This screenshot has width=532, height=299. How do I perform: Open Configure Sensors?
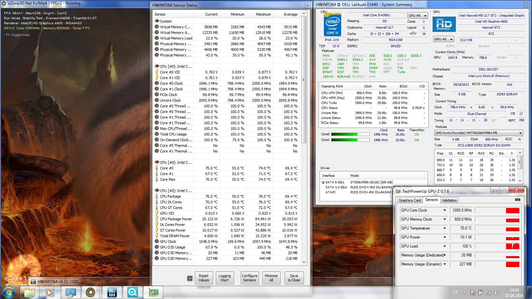[250, 278]
